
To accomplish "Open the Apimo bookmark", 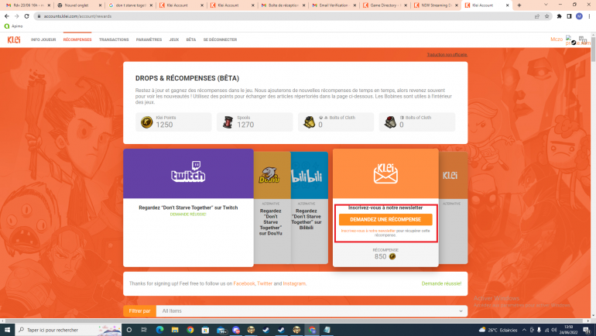I will [x=13, y=26].
